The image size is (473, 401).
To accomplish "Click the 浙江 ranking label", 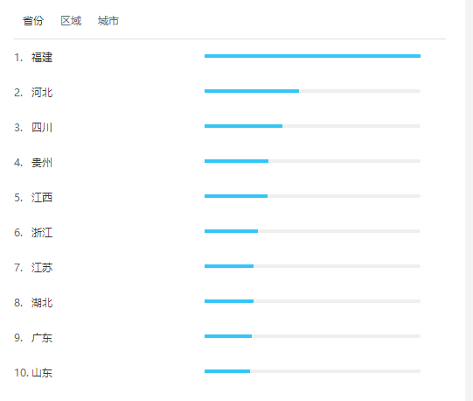I will (42, 233).
